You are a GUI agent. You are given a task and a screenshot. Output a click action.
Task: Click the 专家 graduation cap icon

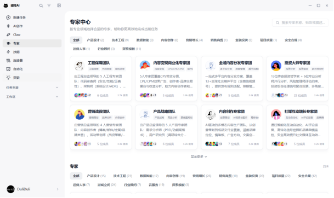click(8, 43)
